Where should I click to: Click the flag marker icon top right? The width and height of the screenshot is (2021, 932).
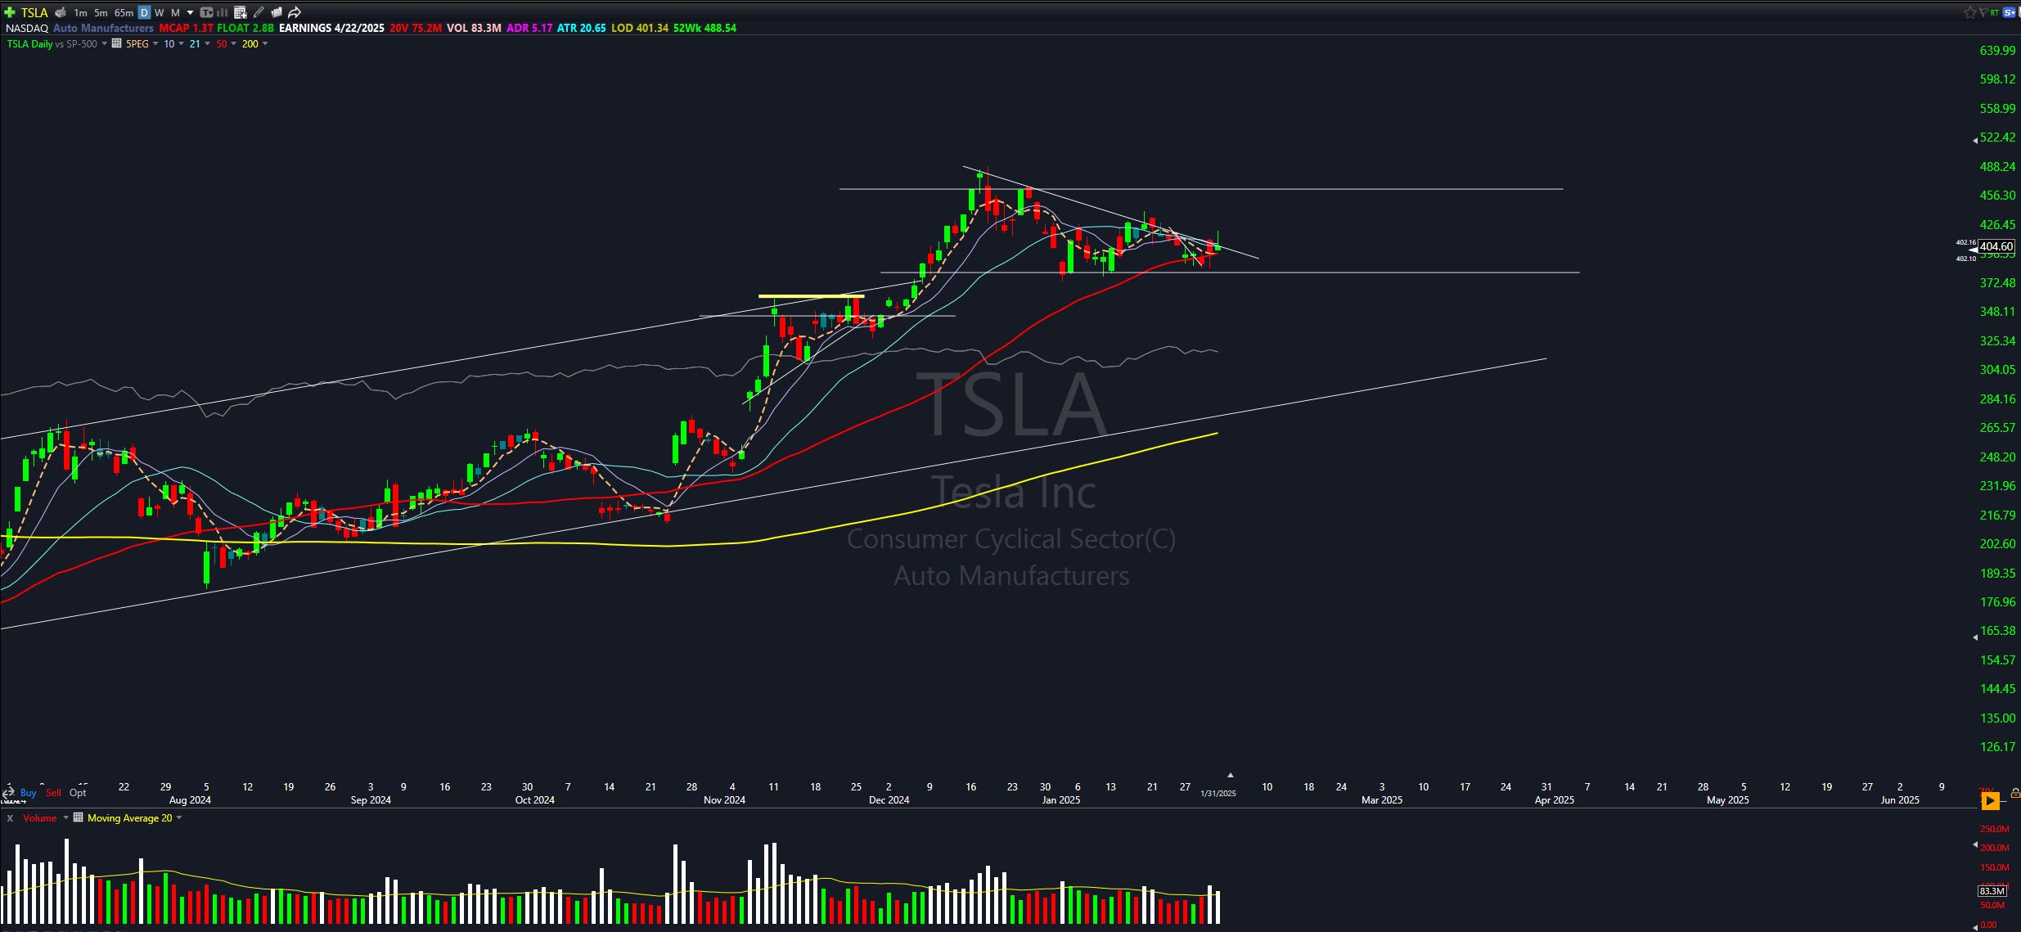1983,12
